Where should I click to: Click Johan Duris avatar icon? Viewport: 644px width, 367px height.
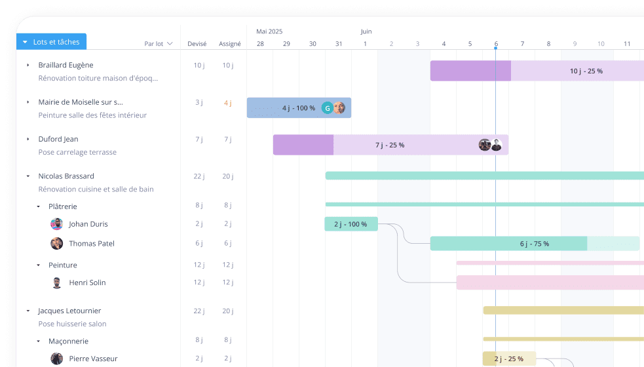tap(57, 224)
